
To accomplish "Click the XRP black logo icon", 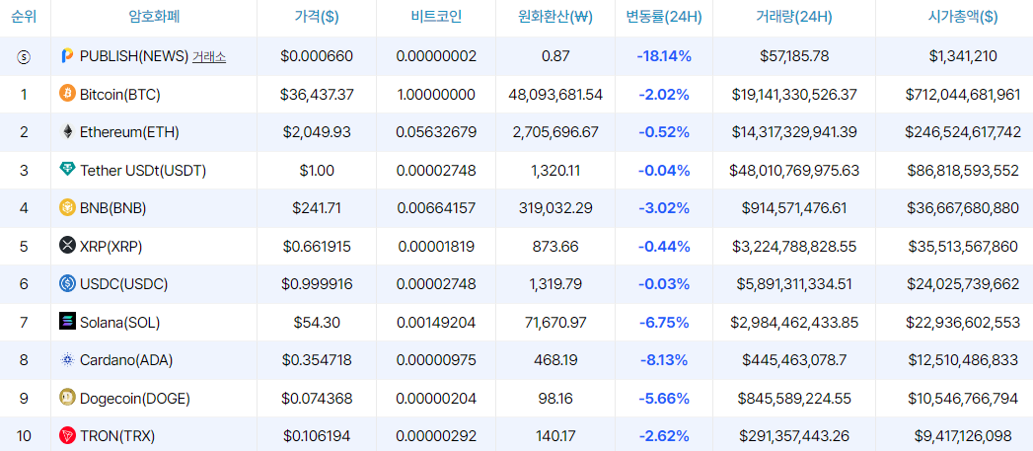I will [67, 246].
